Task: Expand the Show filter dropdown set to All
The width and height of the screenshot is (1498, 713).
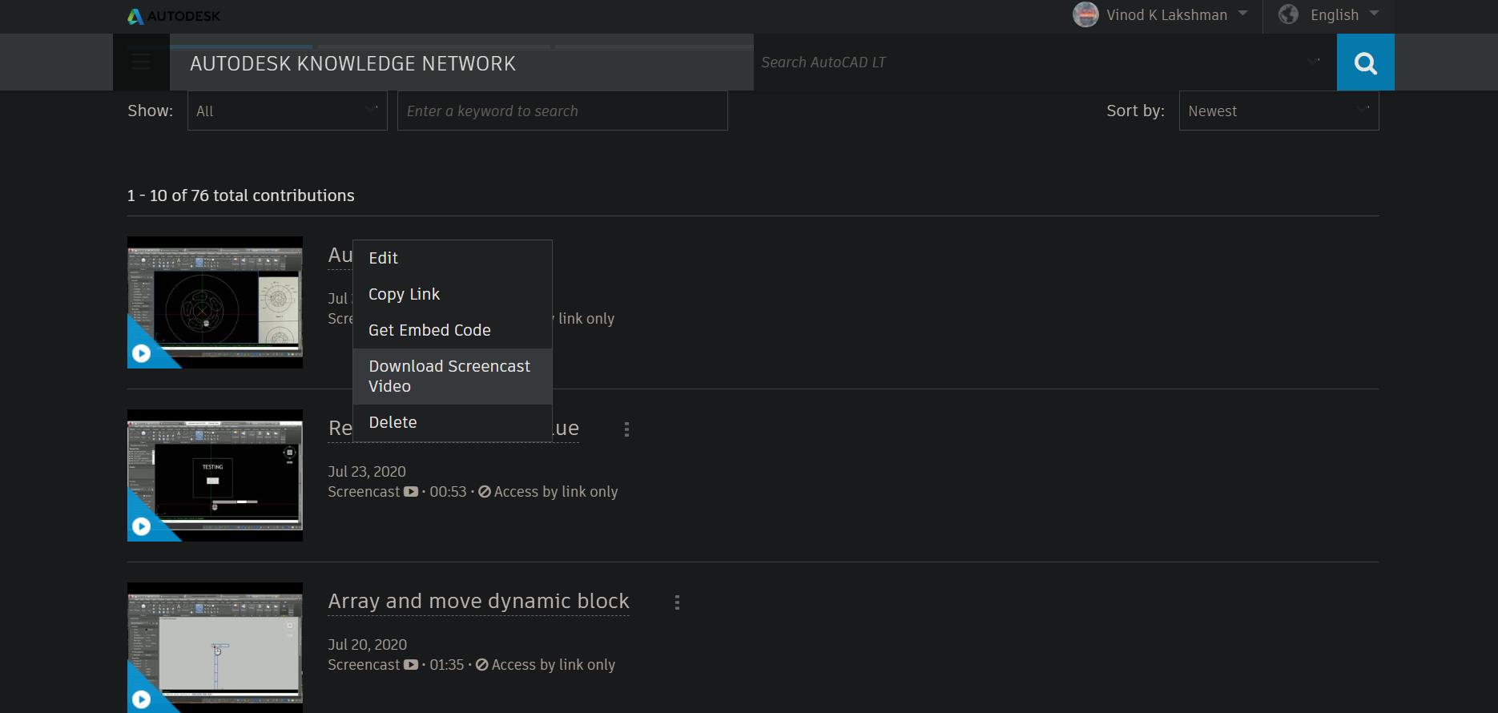Action: coord(287,111)
